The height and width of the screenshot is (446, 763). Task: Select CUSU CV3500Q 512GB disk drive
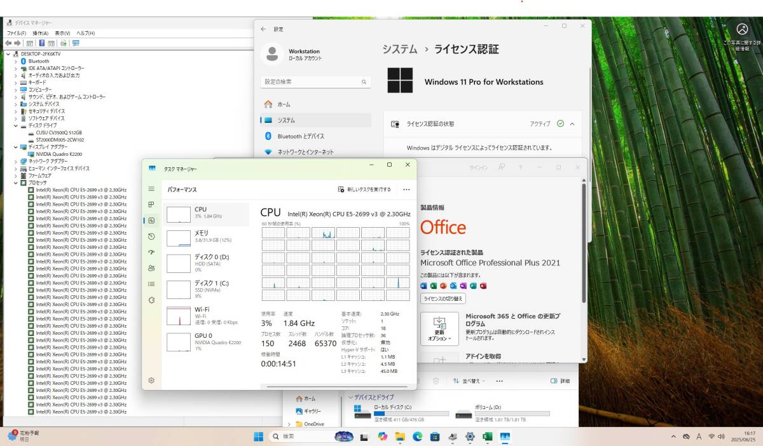click(55, 132)
